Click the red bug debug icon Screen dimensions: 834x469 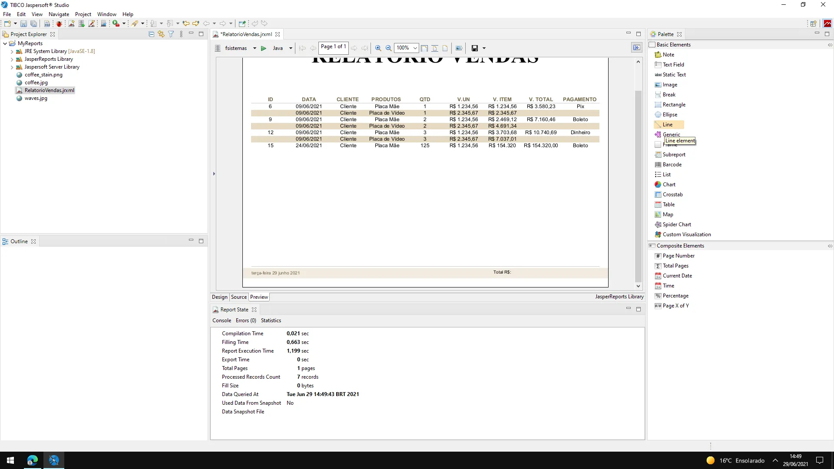point(59,23)
